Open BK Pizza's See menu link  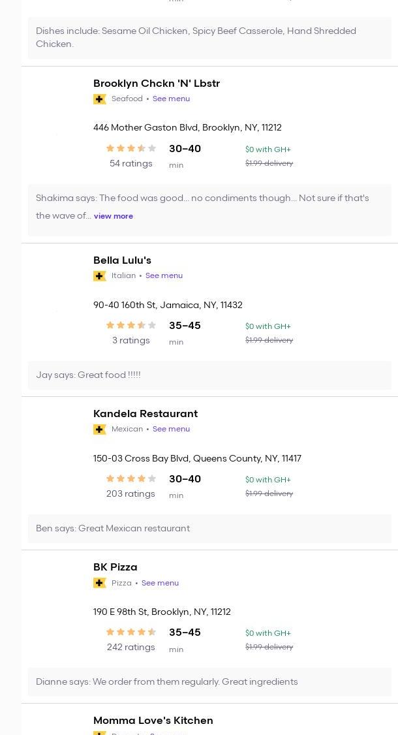(160, 583)
